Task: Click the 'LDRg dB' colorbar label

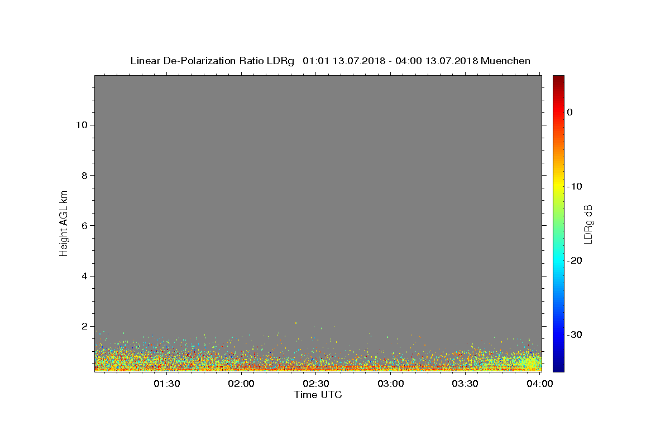Action: pyautogui.click(x=588, y=224)
